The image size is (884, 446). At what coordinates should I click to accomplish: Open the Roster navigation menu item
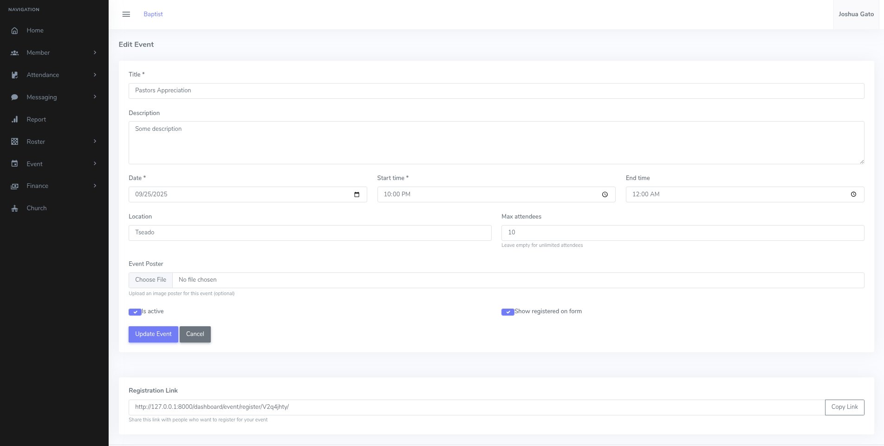click(x=36, y=142)
